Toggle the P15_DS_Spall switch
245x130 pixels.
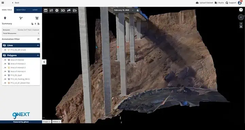[5, 75]
